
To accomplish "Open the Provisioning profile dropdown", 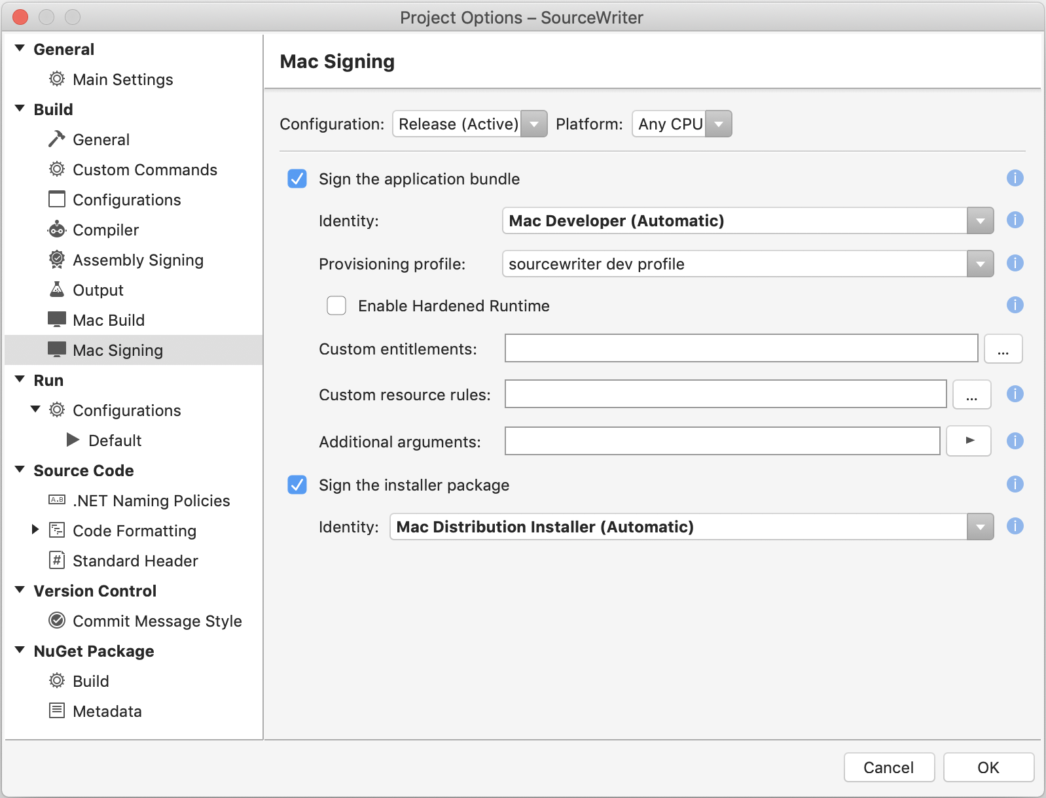I will pyautogui.click(x=980, y=264).
